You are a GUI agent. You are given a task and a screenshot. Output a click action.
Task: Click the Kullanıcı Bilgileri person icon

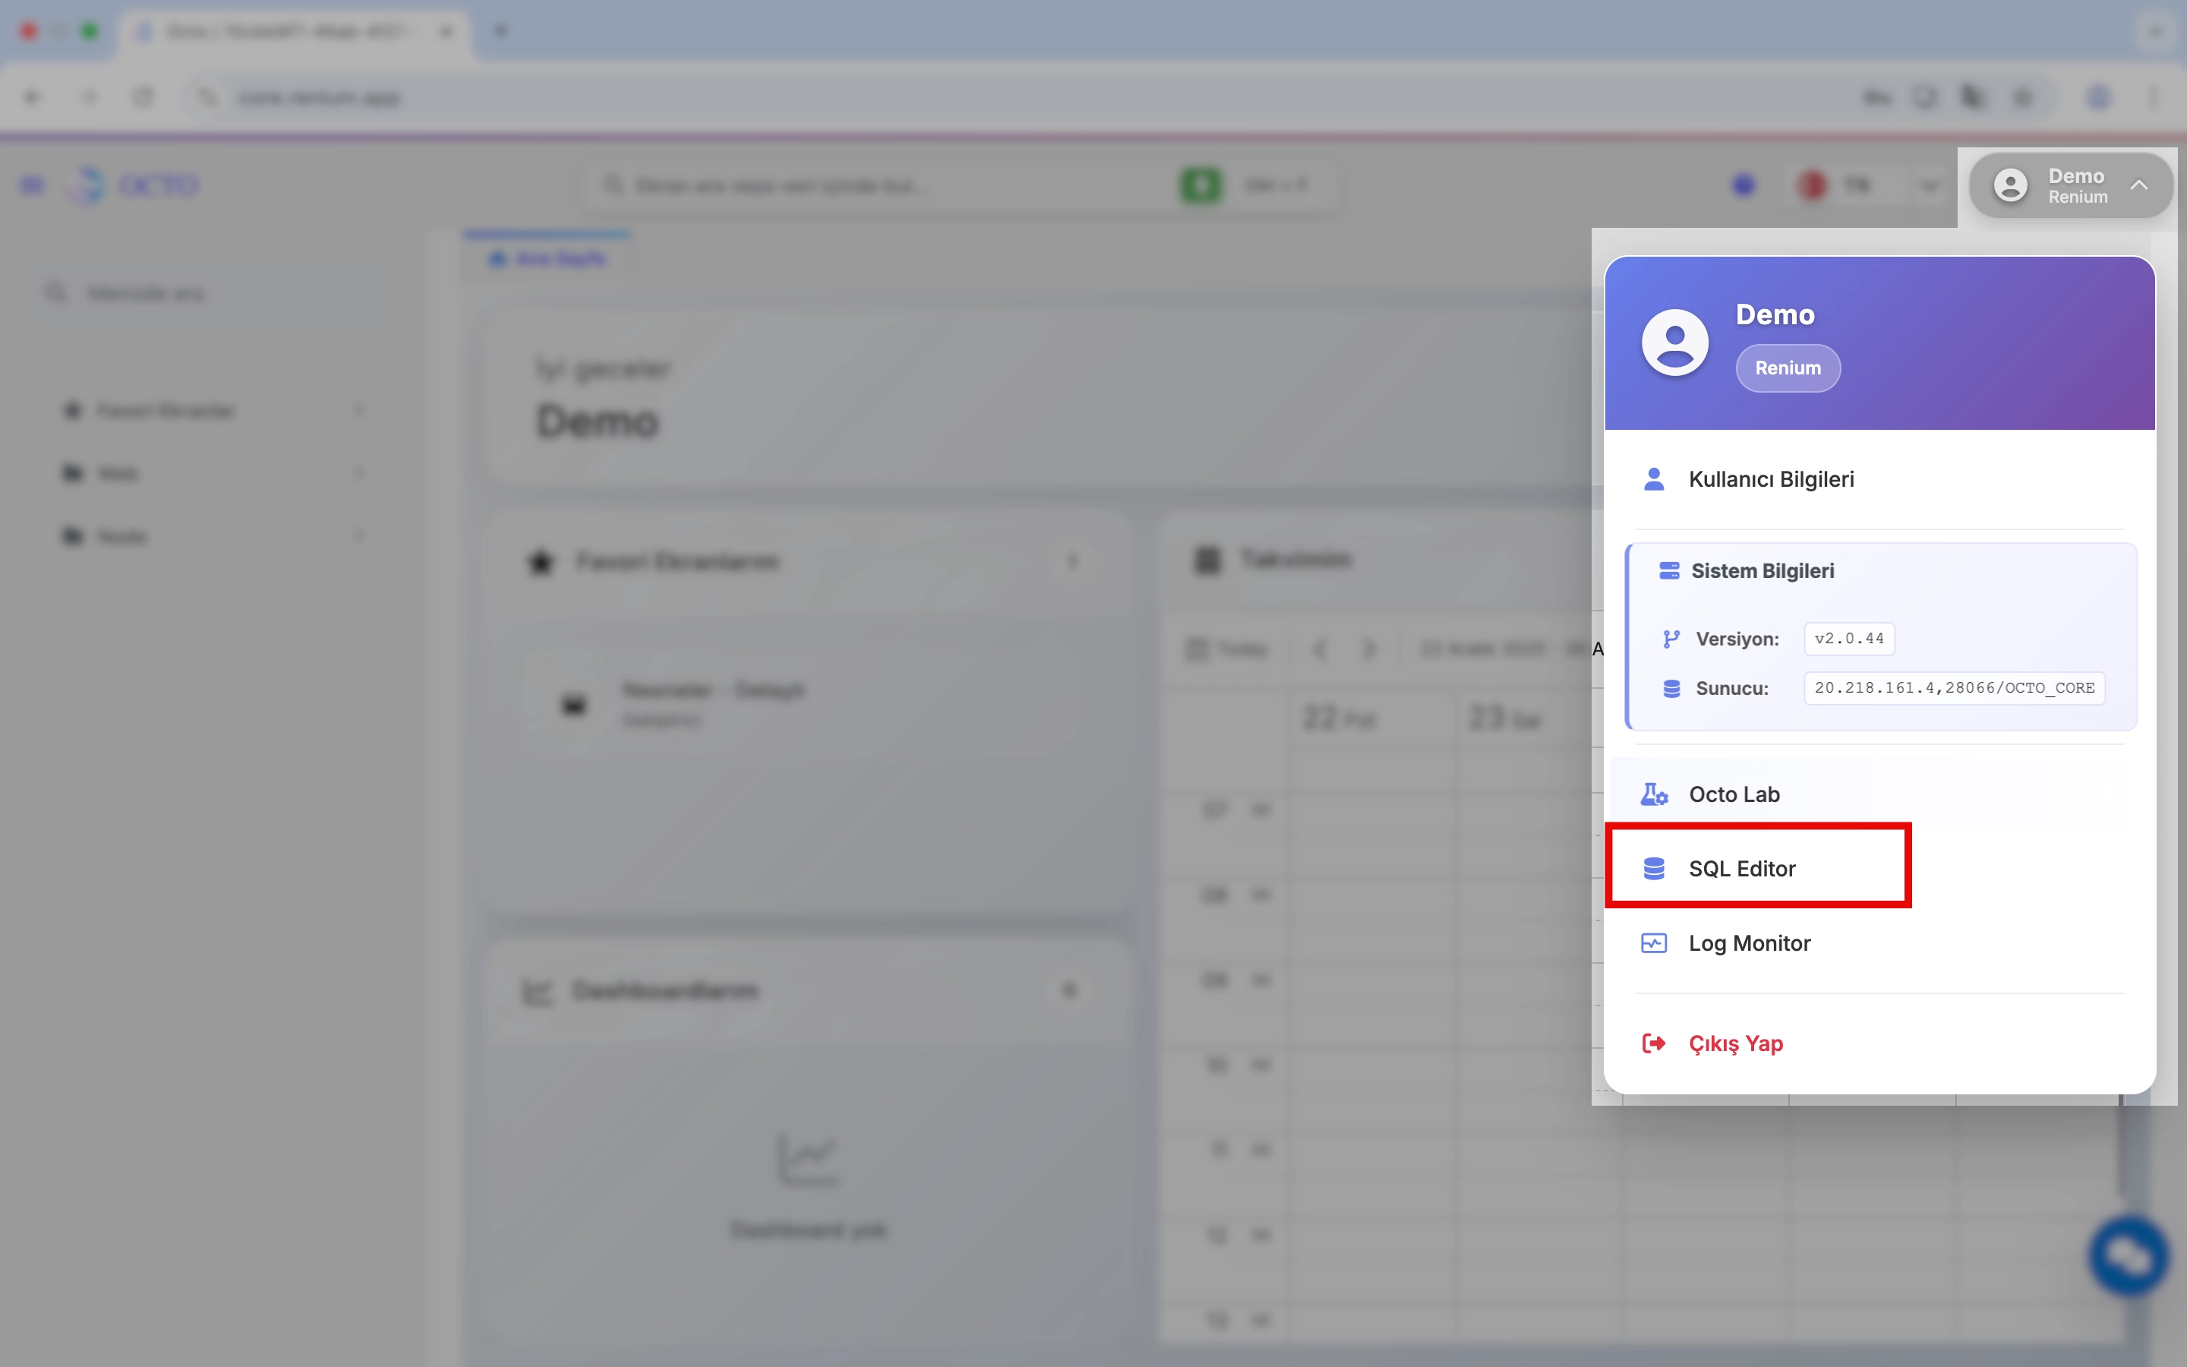[1653, 479]
